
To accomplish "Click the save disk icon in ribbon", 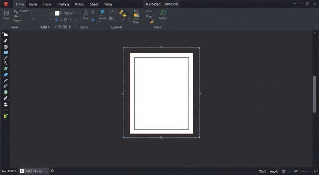I will [6, 13].
